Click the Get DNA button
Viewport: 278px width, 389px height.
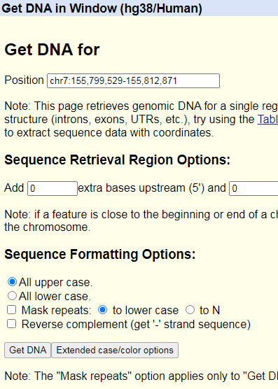click(x=27, y=350)
